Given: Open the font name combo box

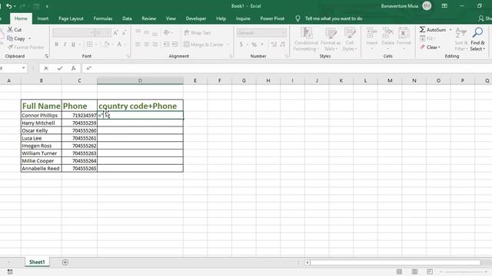Looking at the screenshot, I should [74, 33].
